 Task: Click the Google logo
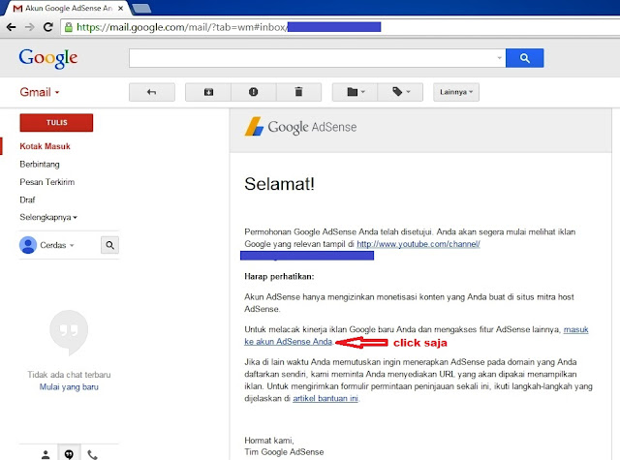click(48, 58)
